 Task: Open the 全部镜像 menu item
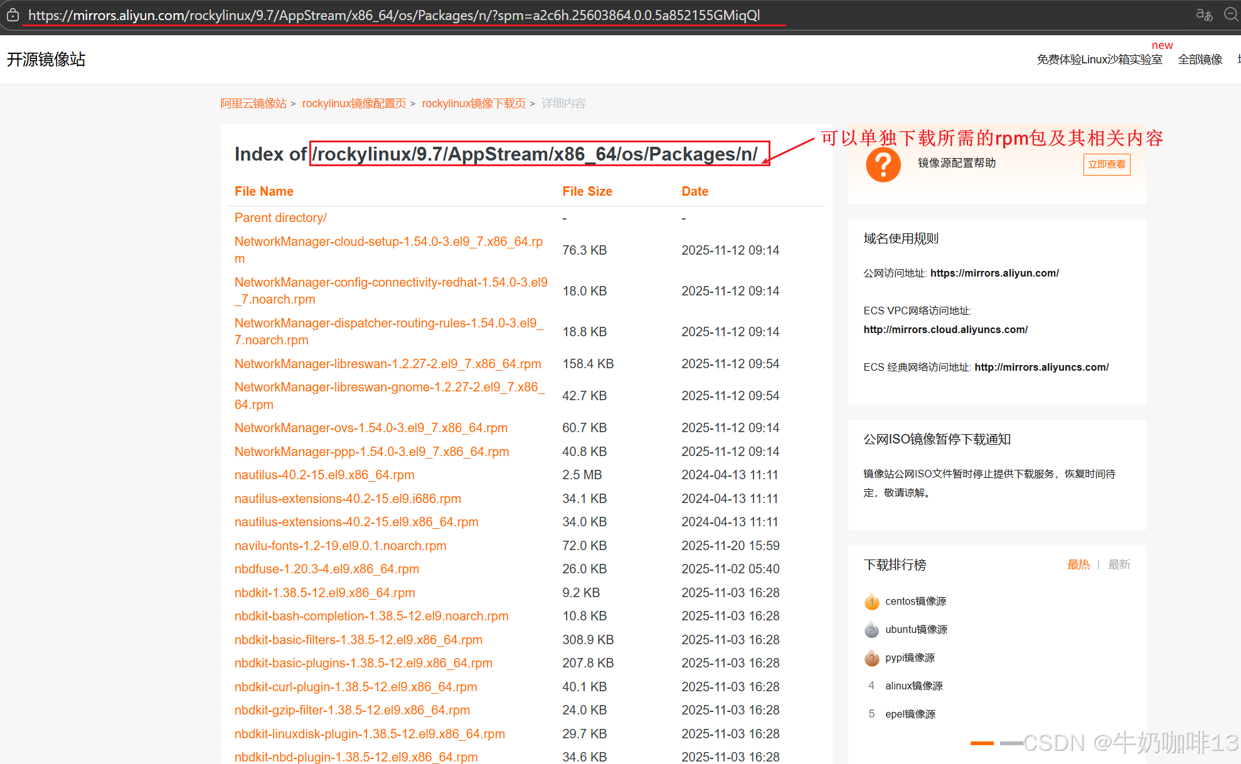tap(1200, 60)
